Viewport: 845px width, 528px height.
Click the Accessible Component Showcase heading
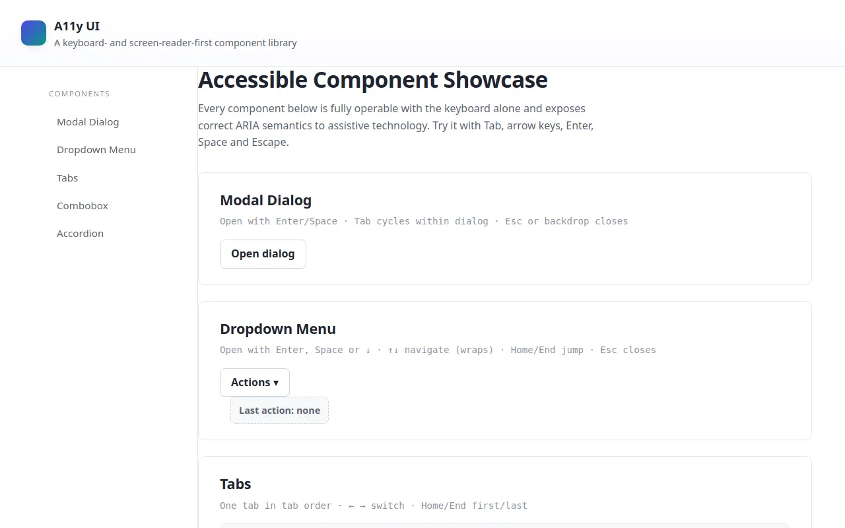click(x=373, y=80)
